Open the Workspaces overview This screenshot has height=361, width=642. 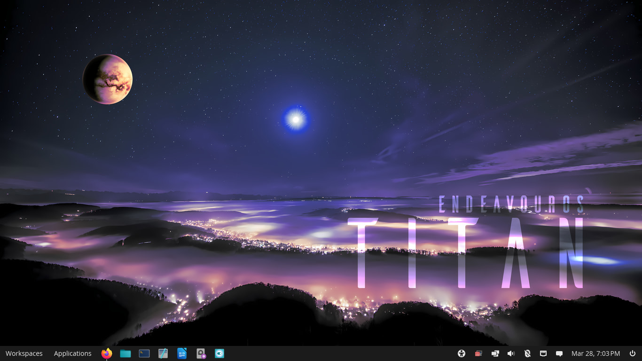pos(24,353)
